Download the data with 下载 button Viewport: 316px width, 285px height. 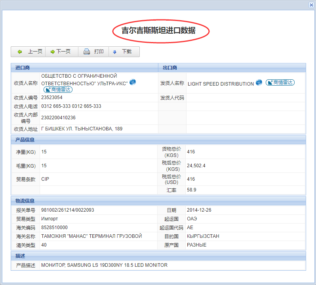click(x=124, y=52)
